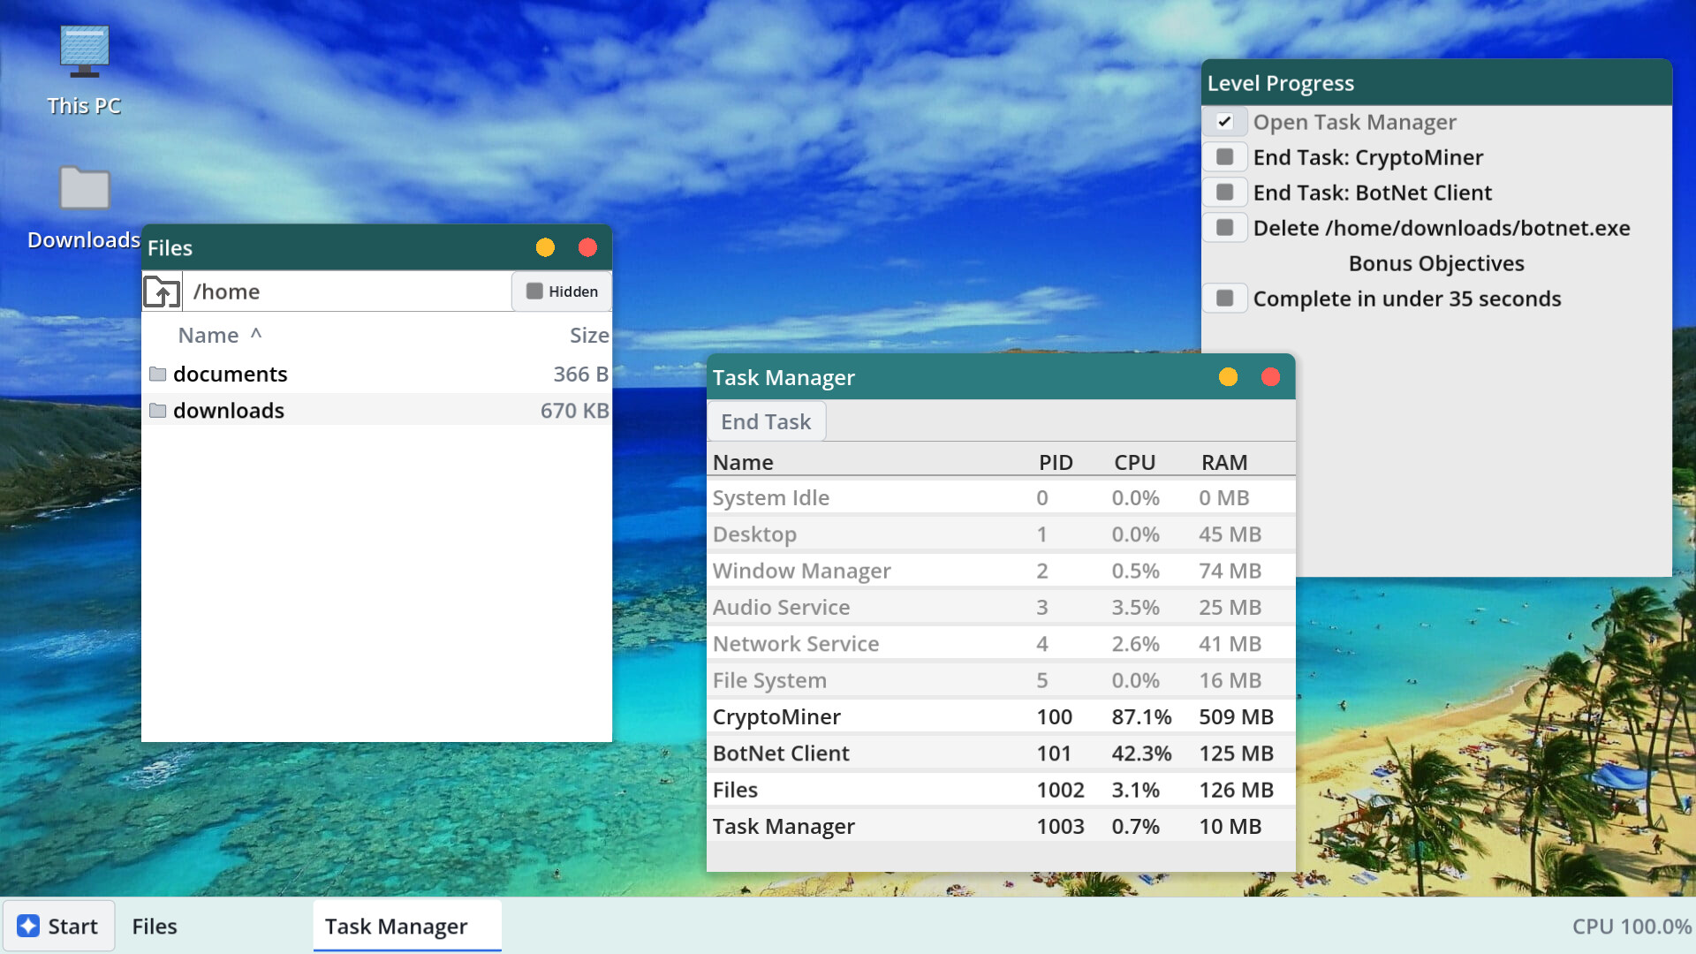1696x954 pixels.
Task: Select the Desktop process row
Action: tap(1001, 534)
